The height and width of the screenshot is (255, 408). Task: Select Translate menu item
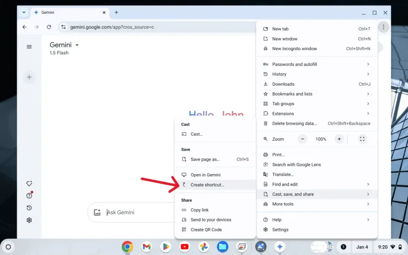pyautogui.click(x=317, y=174)
